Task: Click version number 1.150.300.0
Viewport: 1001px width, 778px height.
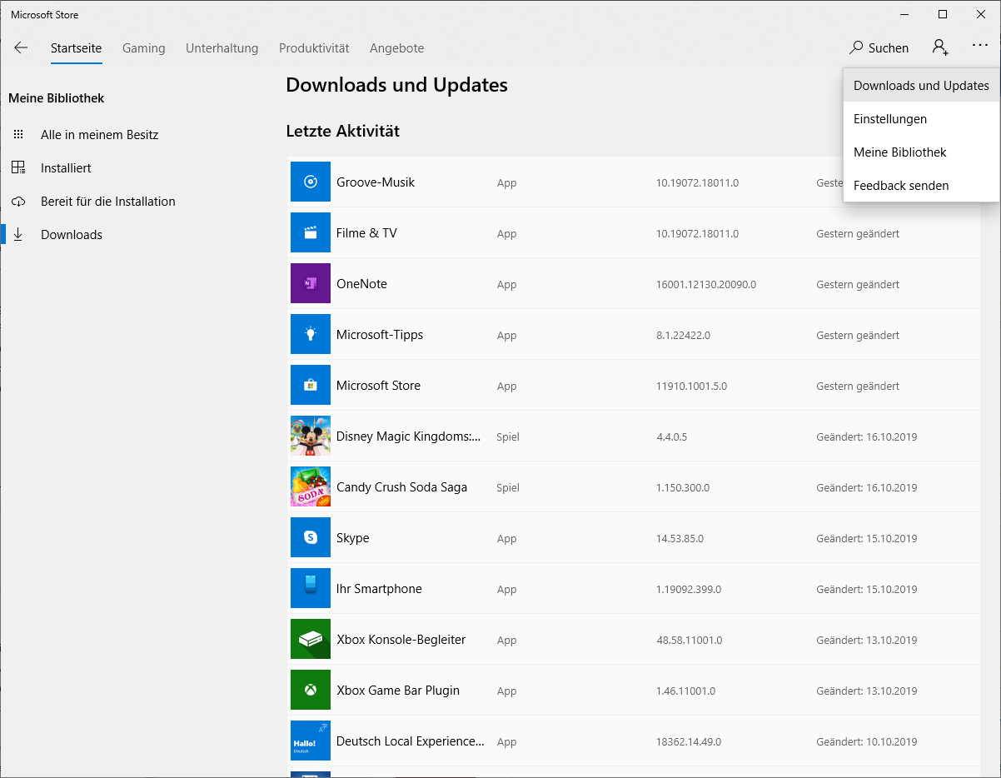Action: pyautogui.click(x=683, y=487)
